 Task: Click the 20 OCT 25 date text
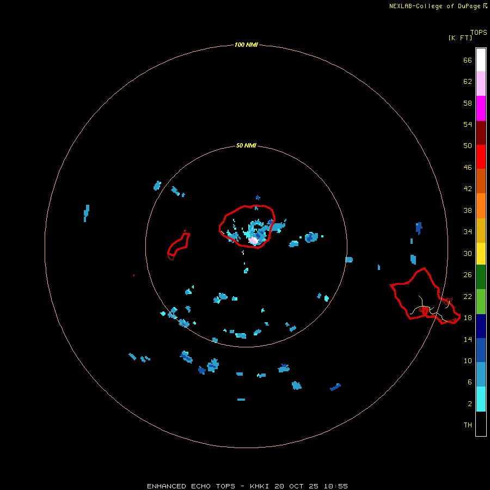point(296,486)
